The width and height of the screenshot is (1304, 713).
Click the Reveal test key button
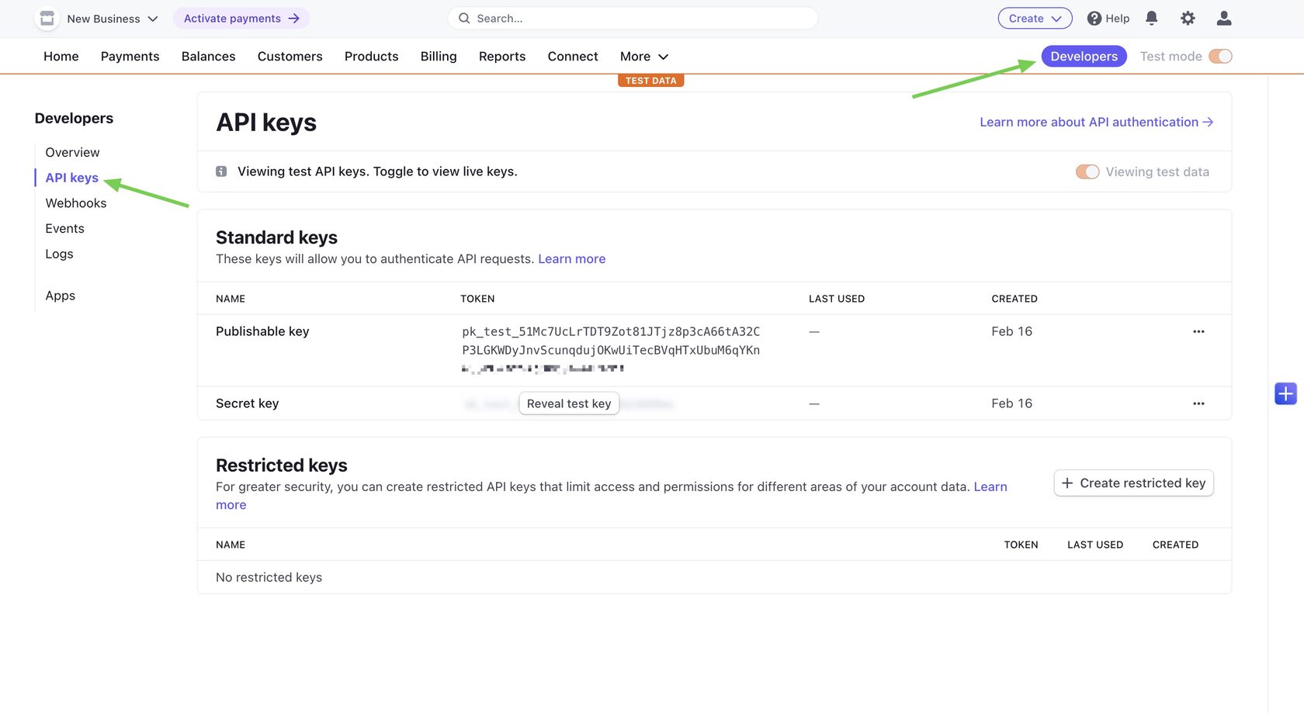coord(569,403)
